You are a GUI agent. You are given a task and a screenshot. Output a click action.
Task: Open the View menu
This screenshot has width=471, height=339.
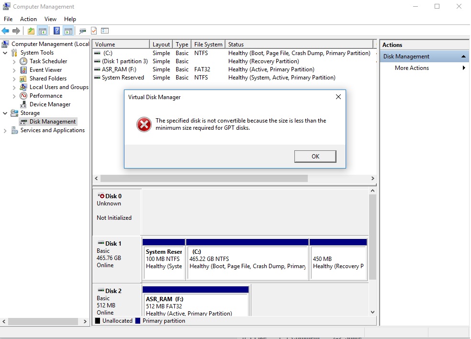pos(50,19)
